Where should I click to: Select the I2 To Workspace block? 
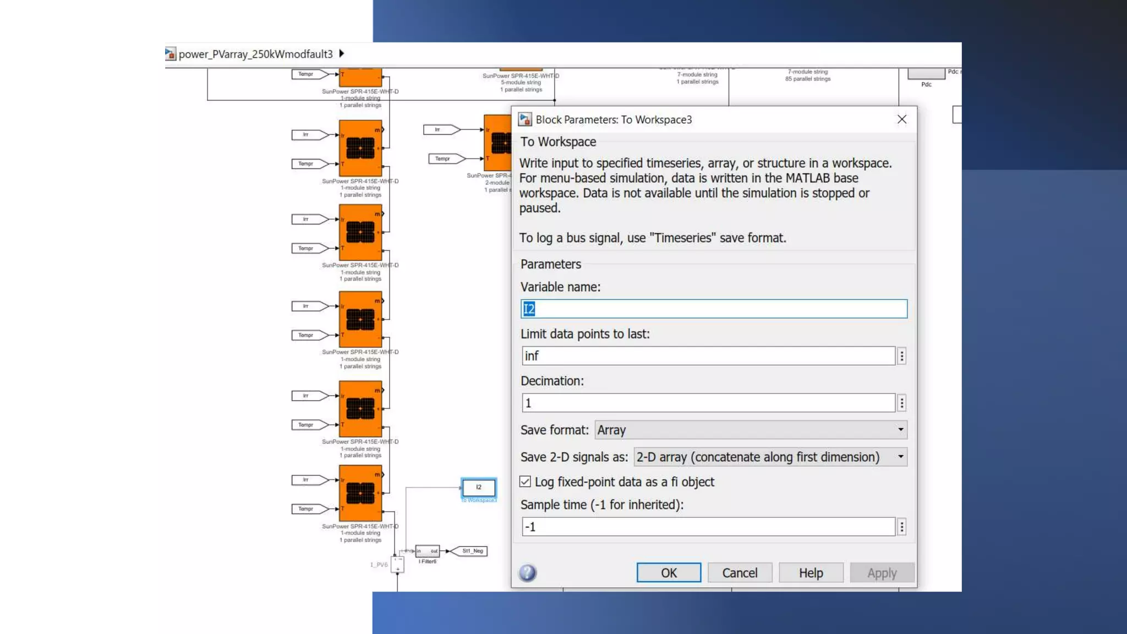tap(478, 488)
